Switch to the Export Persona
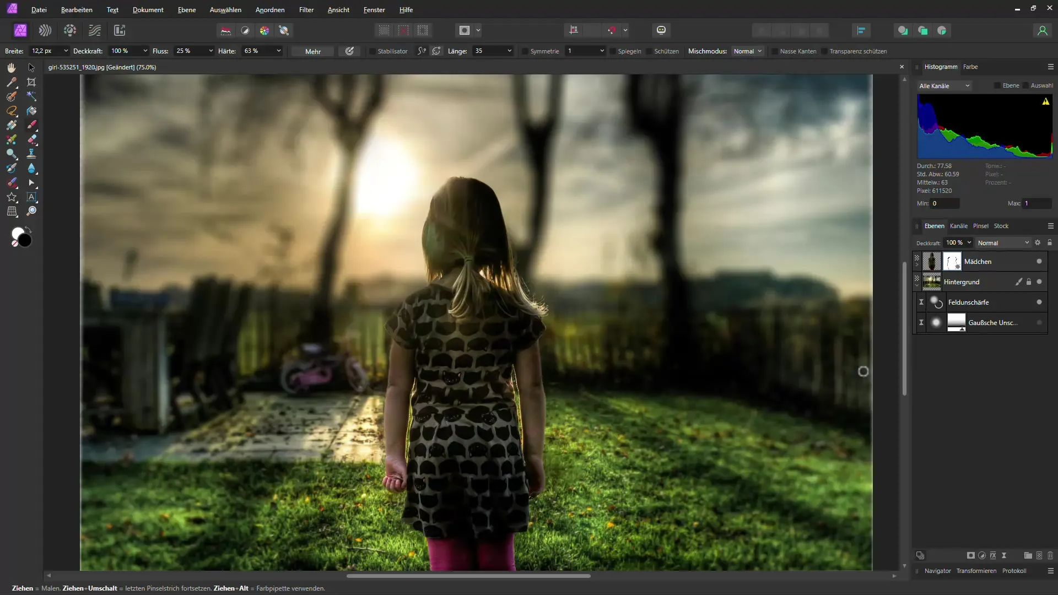Viewport: 1058px width, 595px height. click(120, 30)
